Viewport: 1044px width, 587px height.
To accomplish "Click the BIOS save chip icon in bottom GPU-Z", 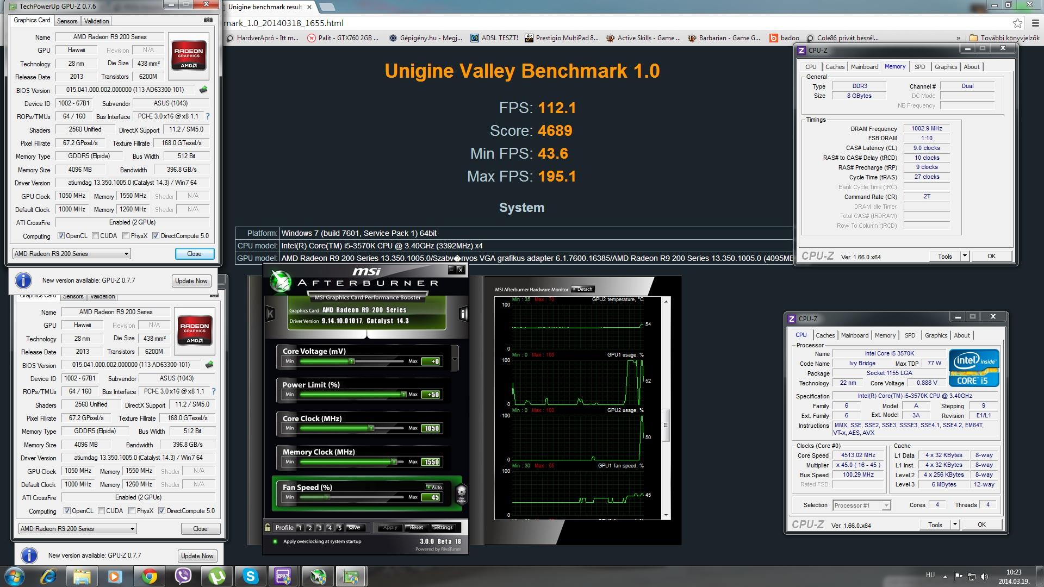I will tap(209, 365).
